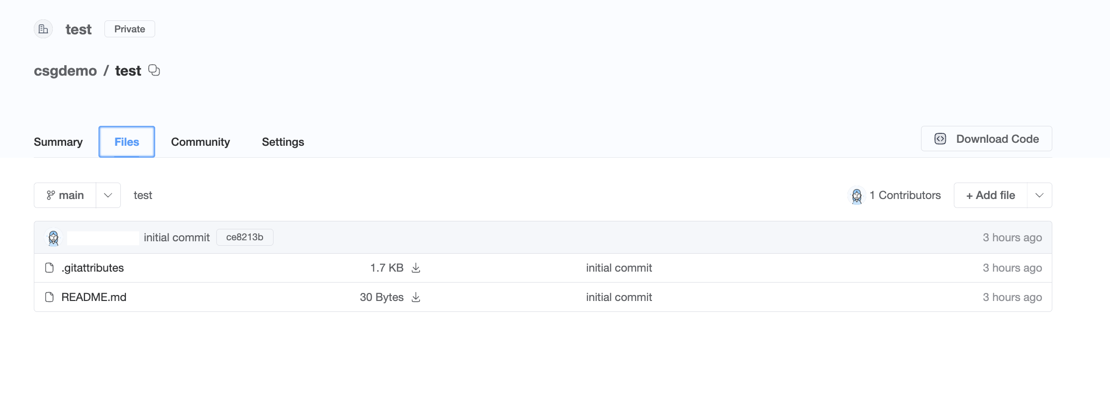This screenshot has height=394, width=1110.
Task: Download README.md using its download icon
Action: [x=416, y=297]
